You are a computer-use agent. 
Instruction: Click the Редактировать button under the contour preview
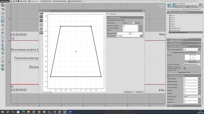click(193, 62)
